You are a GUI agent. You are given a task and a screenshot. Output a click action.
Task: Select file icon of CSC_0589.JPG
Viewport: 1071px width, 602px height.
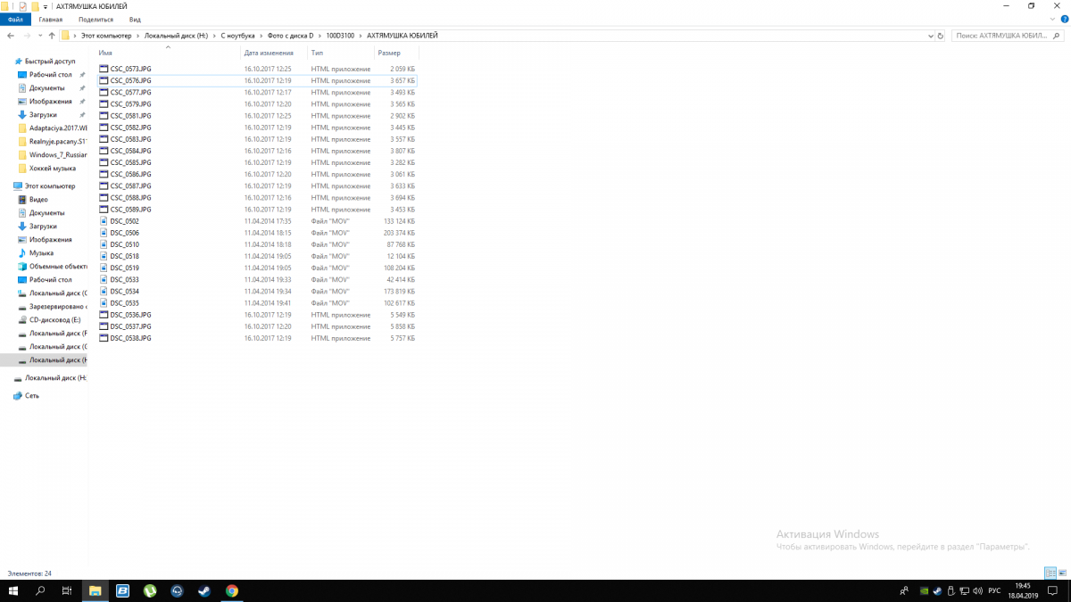[104, 210]
